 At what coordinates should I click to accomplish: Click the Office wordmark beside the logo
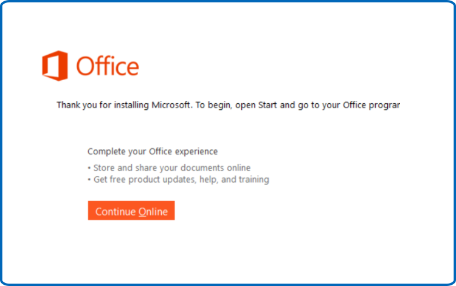click(108, 66)
